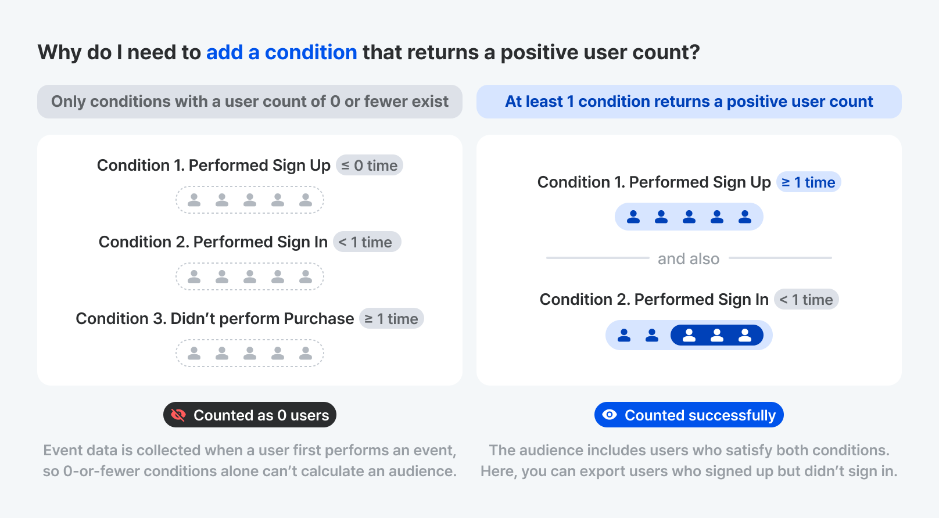Click 'Condition 3. Didn't perform Purchase' label
The image size is (939, 518).
click(x=215, y=319)
